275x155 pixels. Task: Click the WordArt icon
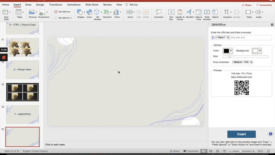tap(189, 12)
